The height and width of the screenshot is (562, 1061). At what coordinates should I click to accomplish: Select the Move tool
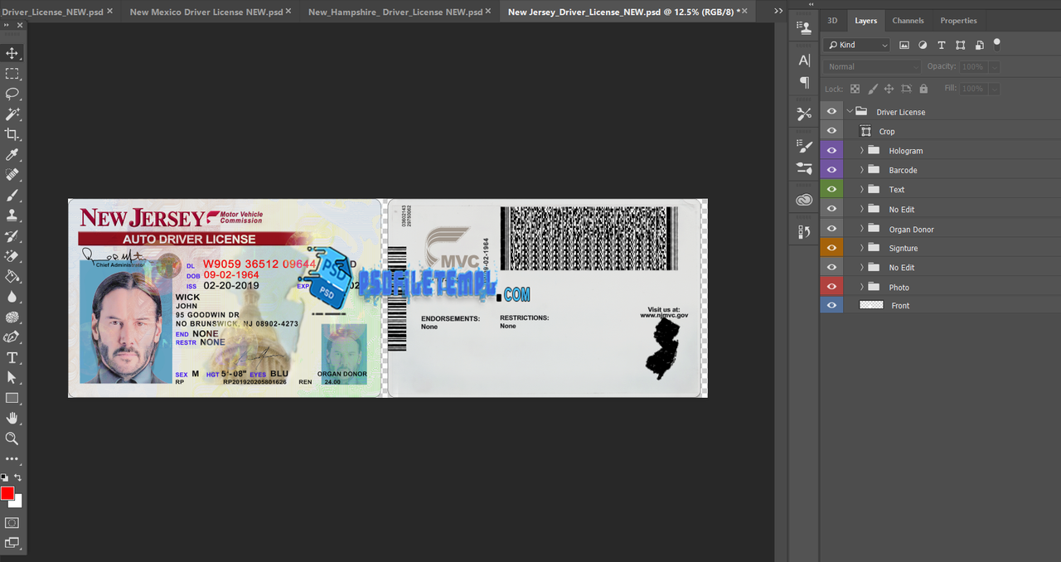coord(12,53)
